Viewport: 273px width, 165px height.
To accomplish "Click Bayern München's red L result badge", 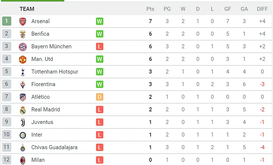I will 100,46.
